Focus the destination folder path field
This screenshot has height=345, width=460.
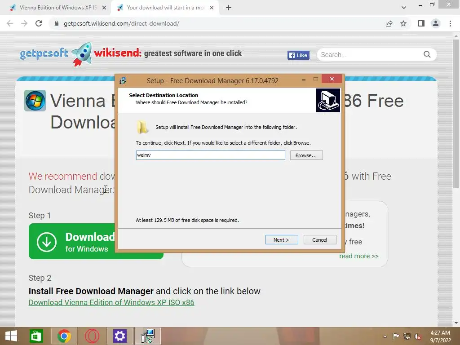pos(210,155)
